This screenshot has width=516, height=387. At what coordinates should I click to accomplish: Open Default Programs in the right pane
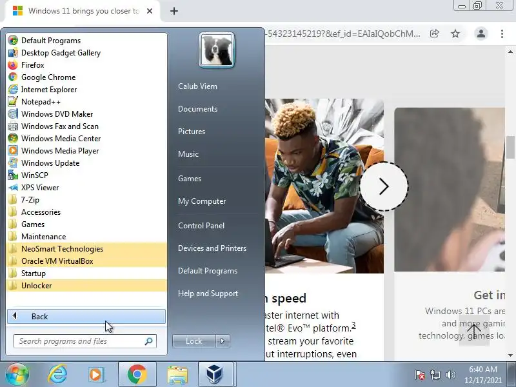(208, 271)
